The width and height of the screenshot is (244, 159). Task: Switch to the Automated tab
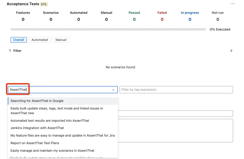[x=40, y=40]
